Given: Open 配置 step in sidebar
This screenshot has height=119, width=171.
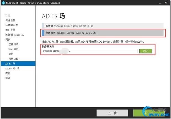Looking at the screenshot, I should coord(8,73).
